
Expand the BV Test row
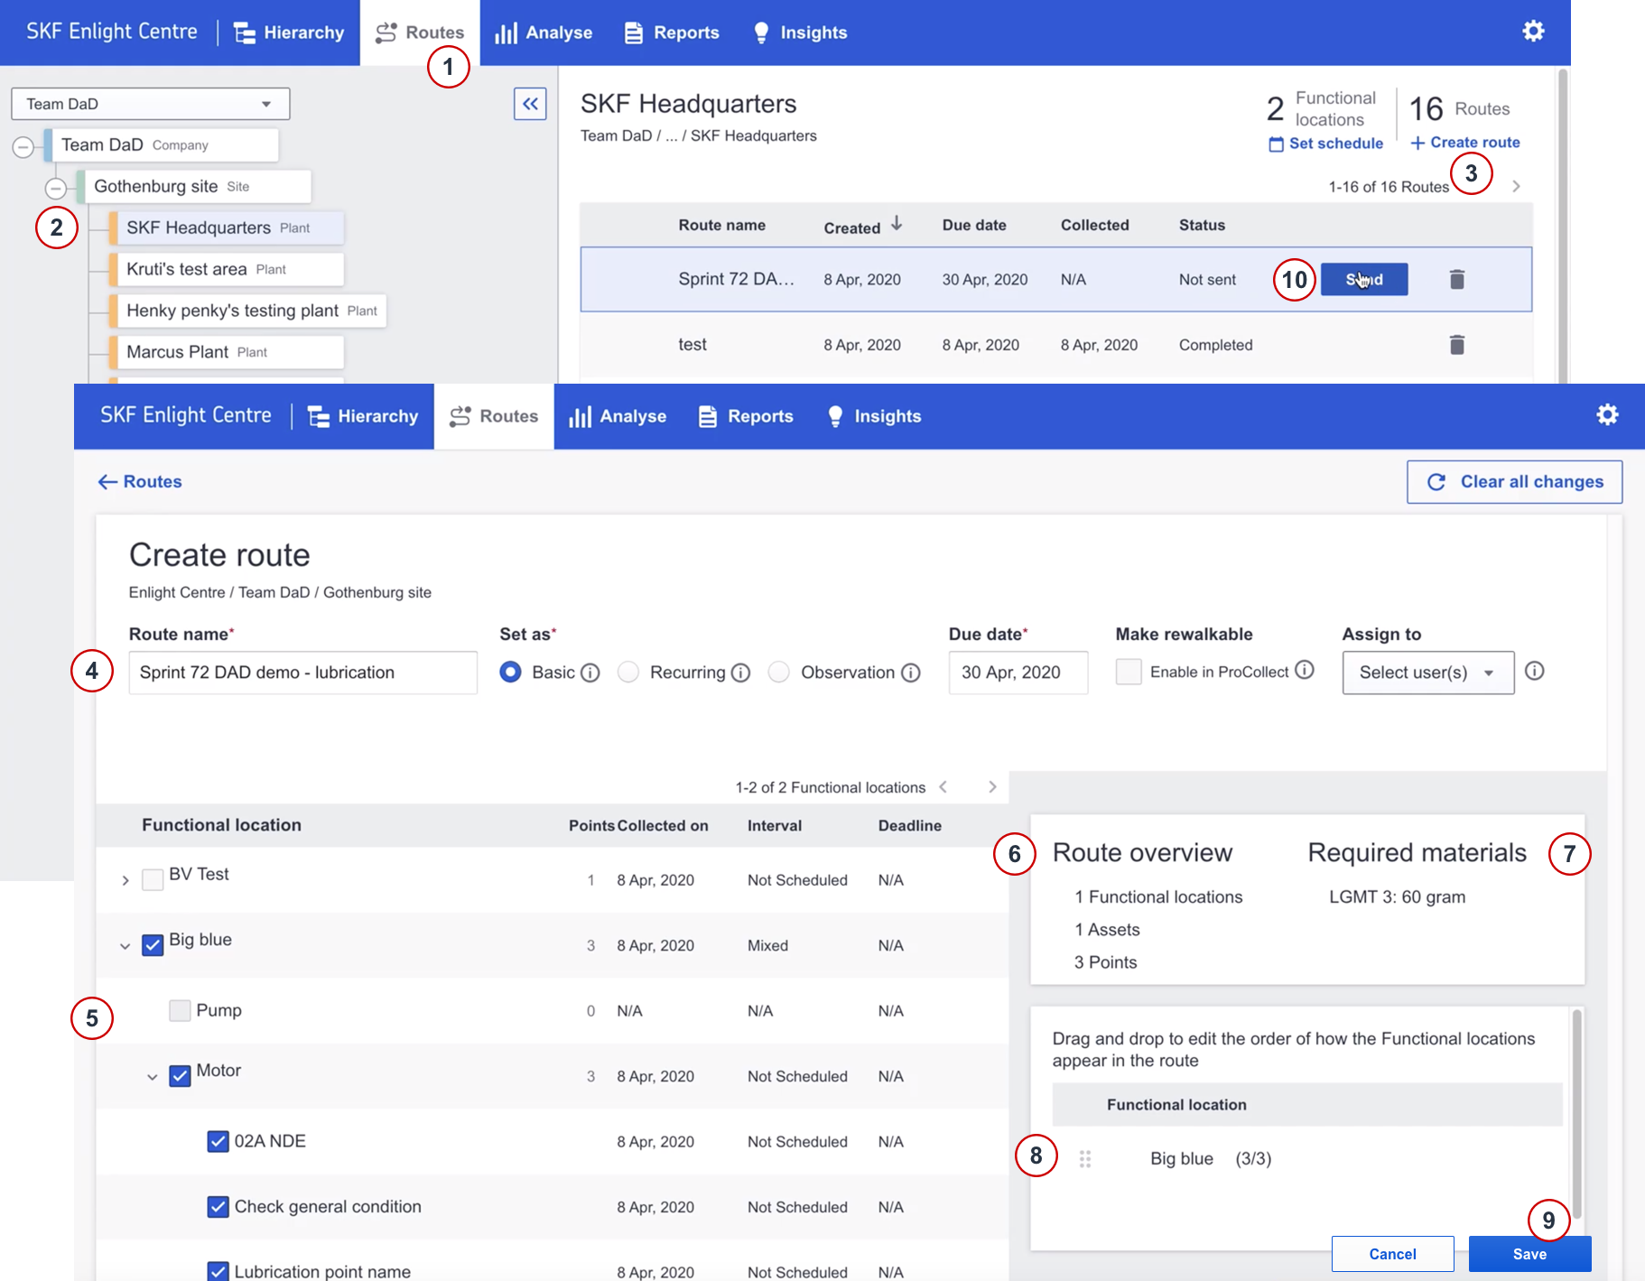(x=125, y=880)
